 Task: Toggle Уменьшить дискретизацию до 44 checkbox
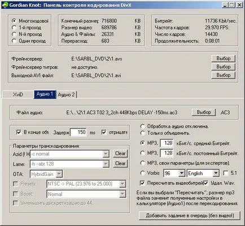point(15,203)
